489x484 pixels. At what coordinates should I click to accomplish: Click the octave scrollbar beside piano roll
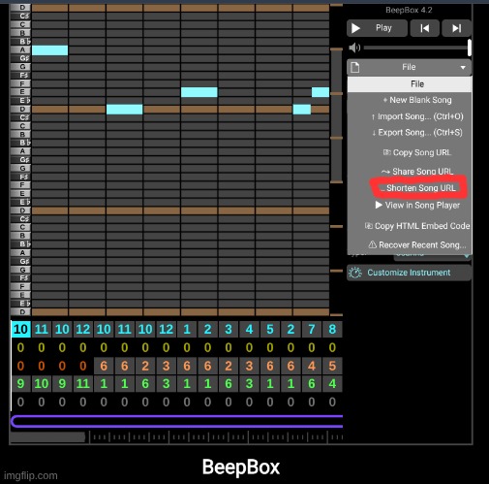pyautogui.click(x=336, y=115)
